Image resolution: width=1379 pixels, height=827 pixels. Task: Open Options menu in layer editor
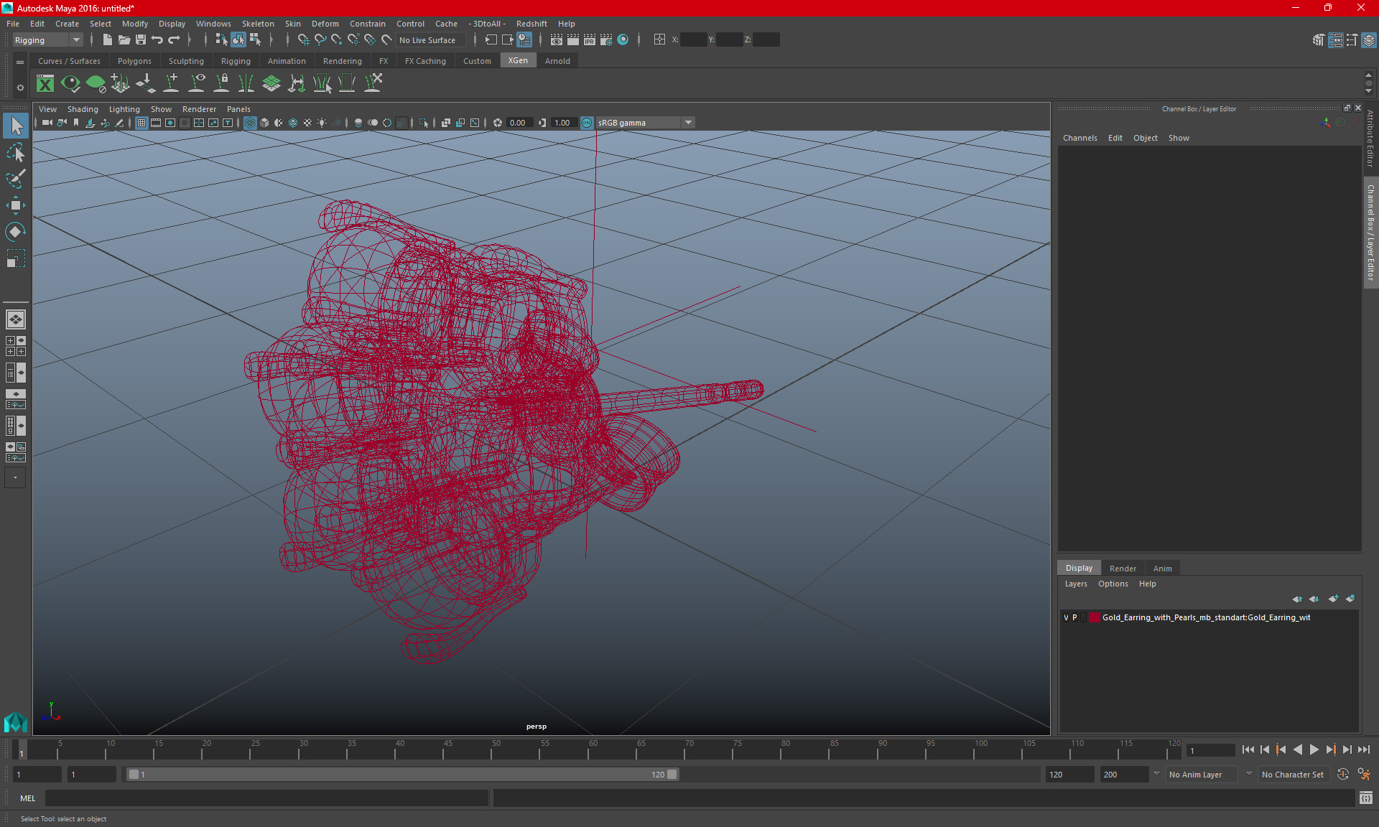(1113, 584)
